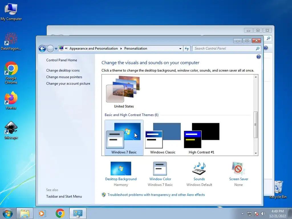
Task: Click the Windows Start orb
Action: 7,213
